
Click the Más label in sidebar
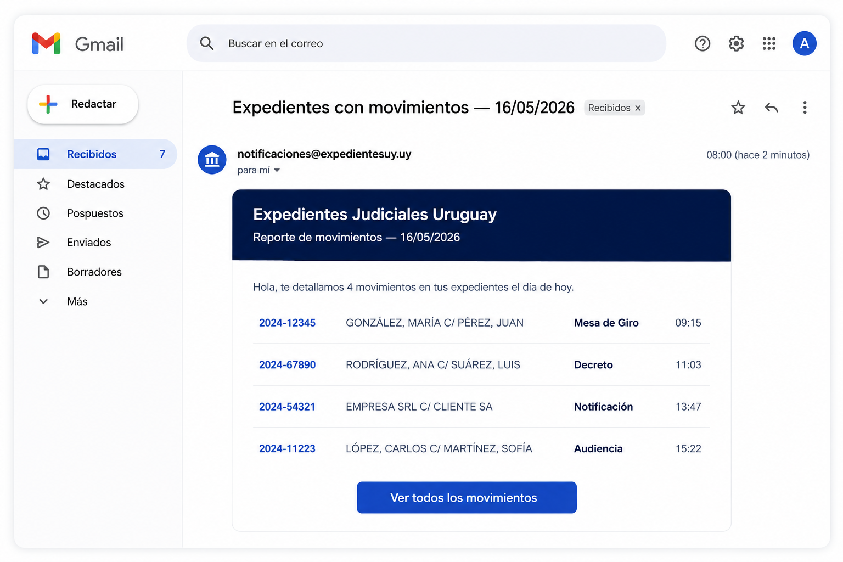pos(77,301)
